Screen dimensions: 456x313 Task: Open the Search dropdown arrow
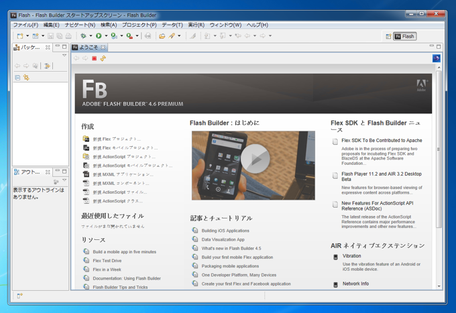coord(179,36)
